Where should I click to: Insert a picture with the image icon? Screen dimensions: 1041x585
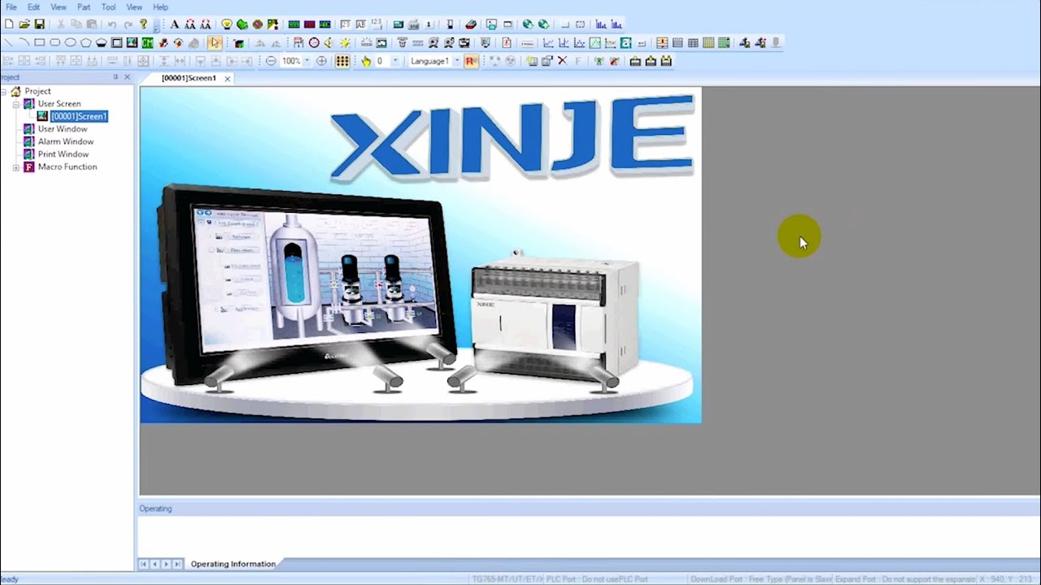point(132,42)
